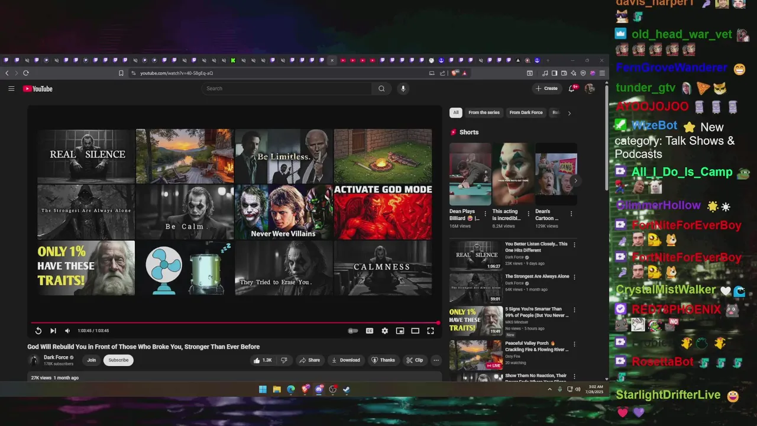Open options for The Strongest Are Always Alone
The height and width of the screenshot is (426, 757).
pyautogui.click(x=574, y=277)
